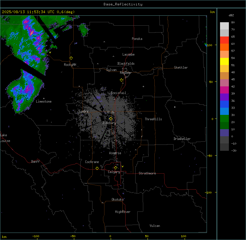The height and width of the screenshot is (240, 246).
Task: Click the Base_Reflectivity title text
Action: tap(123, 4)
